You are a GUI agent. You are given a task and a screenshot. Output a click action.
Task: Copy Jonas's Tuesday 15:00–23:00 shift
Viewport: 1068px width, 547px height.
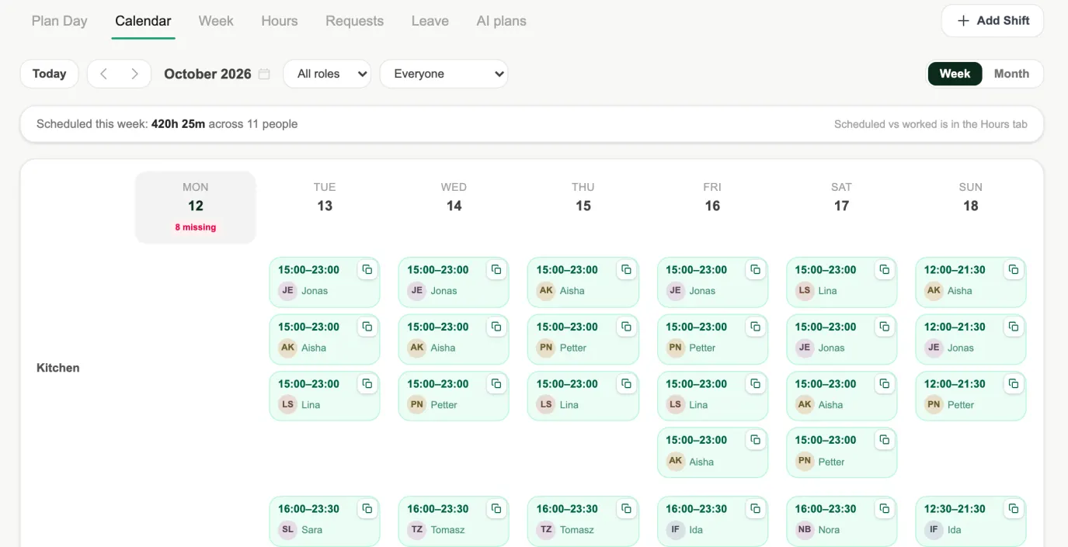(367, 270)
